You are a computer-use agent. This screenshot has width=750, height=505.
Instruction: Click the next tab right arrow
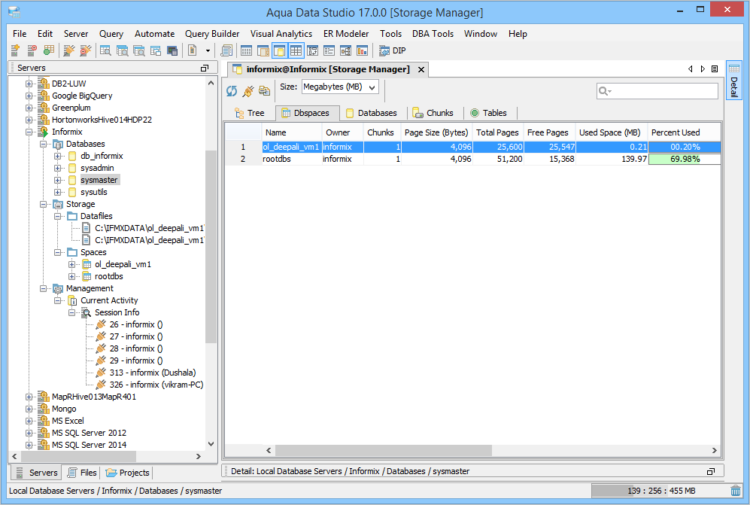[703, 69]
